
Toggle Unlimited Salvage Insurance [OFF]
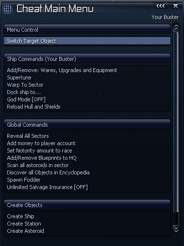pyautogui.click(x=47, y=187)
